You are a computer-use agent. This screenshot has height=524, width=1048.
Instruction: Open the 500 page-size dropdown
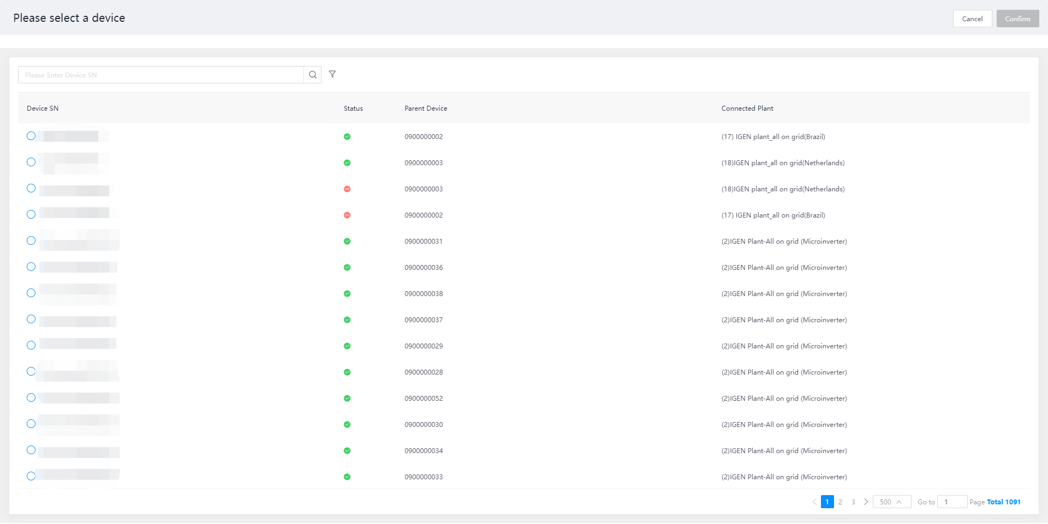[892, 502]
